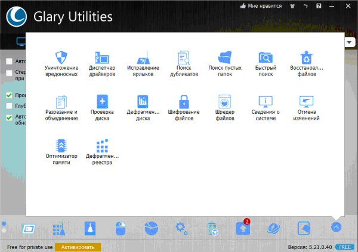Open Шифрование файлов encryption tool
Image resolution: width=358 pixels, height=252 pixels.
coord(183,106)
